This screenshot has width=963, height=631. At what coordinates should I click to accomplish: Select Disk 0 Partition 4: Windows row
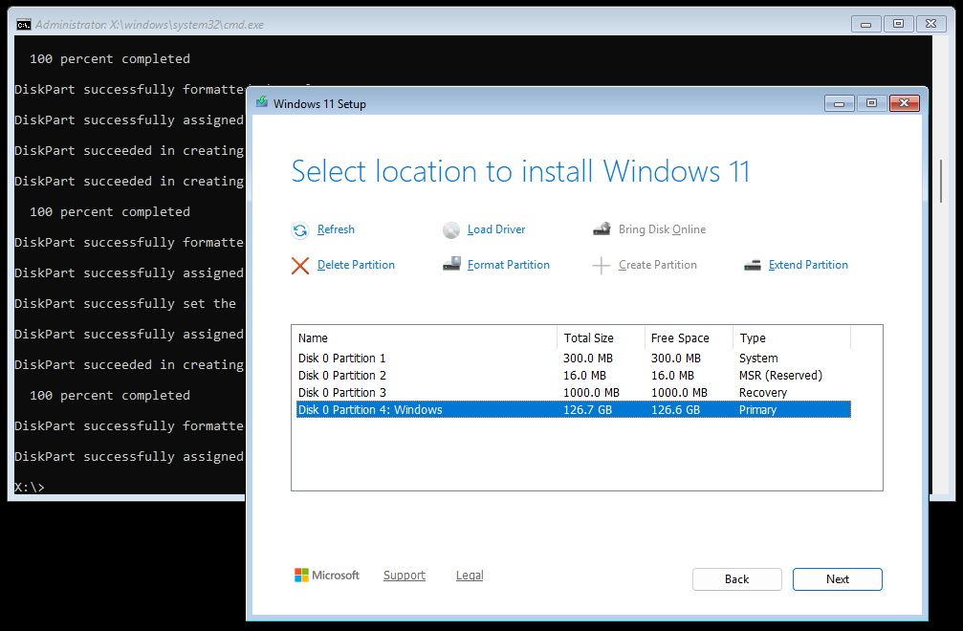pyautogui.click(x=574, y=410)
